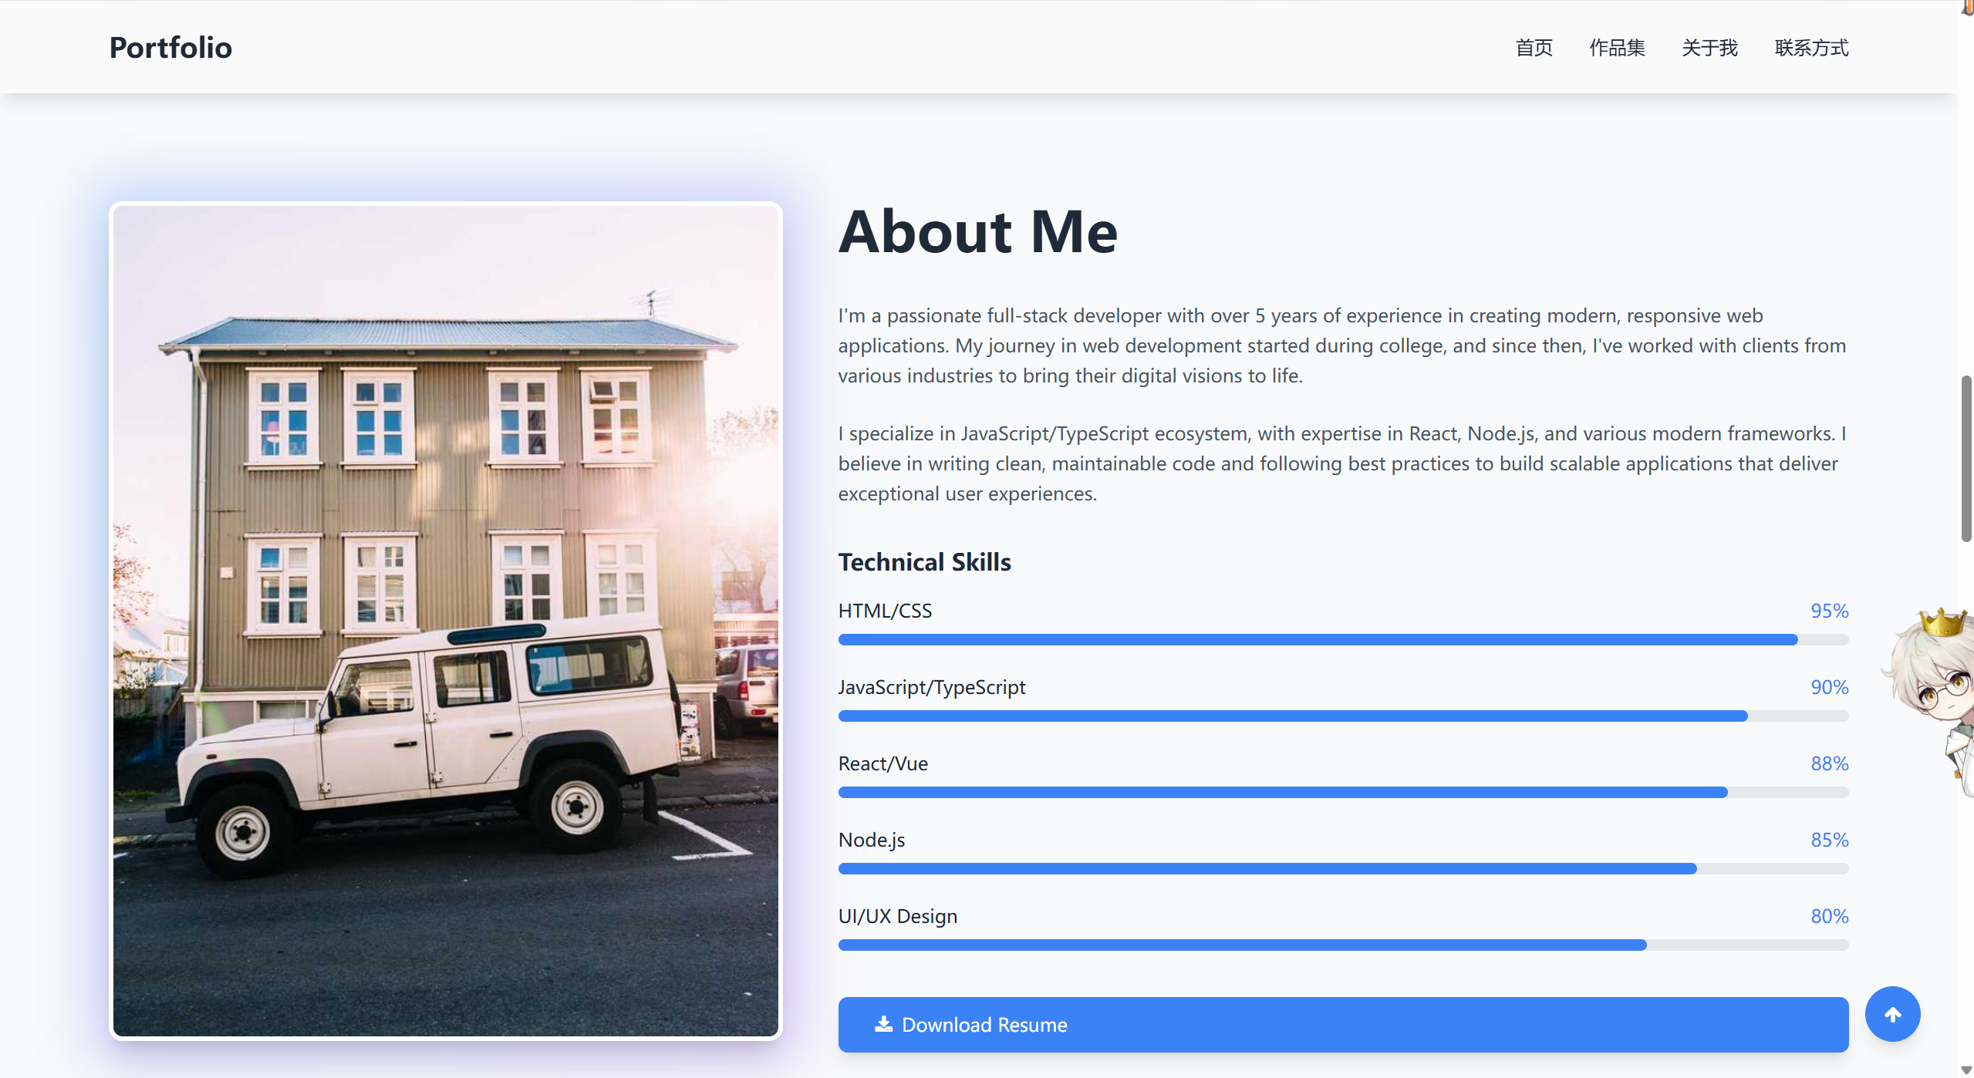Click the page's vertical scrollbar thumb

point(1966,459)
